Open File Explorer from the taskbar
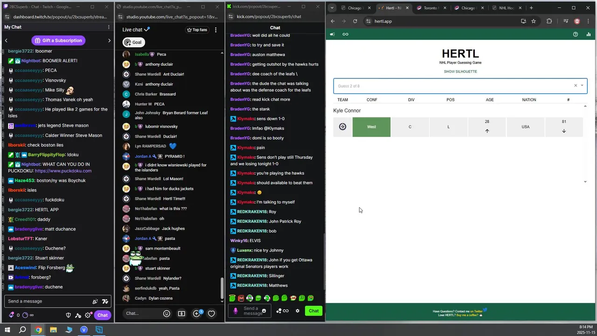 (53, 330)
